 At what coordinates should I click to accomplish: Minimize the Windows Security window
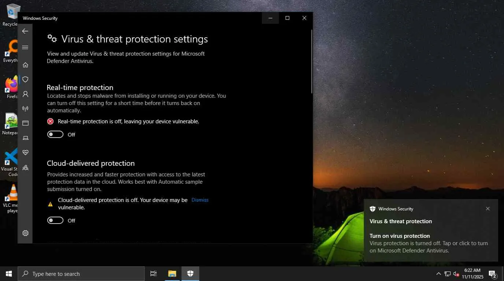pos(270,18)
